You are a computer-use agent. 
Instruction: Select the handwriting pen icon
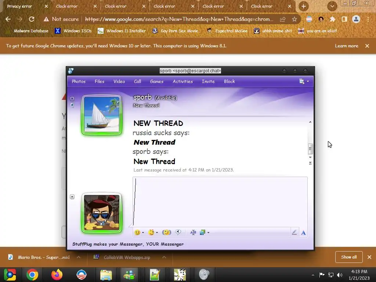pyautogui.click(x=294, y=232)
